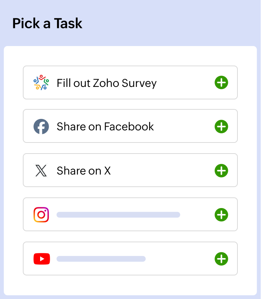261x299 pixels.
Task: Click the Instagram logo icon
Action: [x=41, y=215]
